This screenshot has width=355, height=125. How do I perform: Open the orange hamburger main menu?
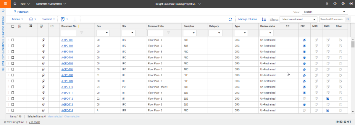click(x=6, y=4)
